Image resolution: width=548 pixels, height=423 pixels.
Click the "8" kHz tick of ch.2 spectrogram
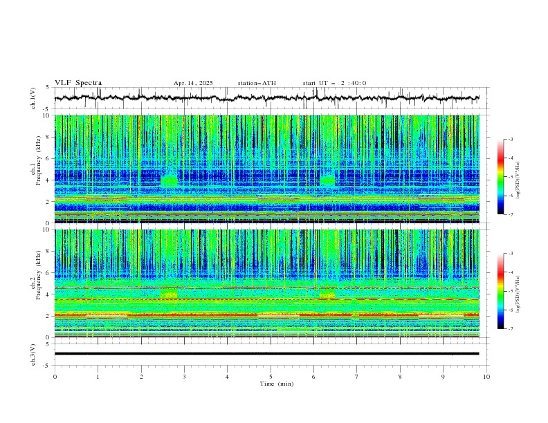click(49, 252)
